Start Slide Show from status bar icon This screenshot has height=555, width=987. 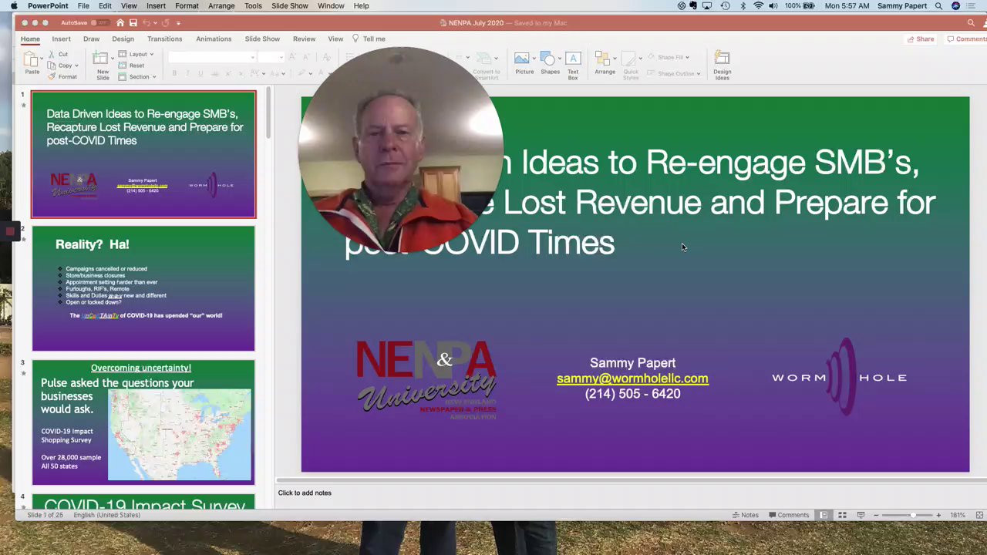(x=861, y=515)
